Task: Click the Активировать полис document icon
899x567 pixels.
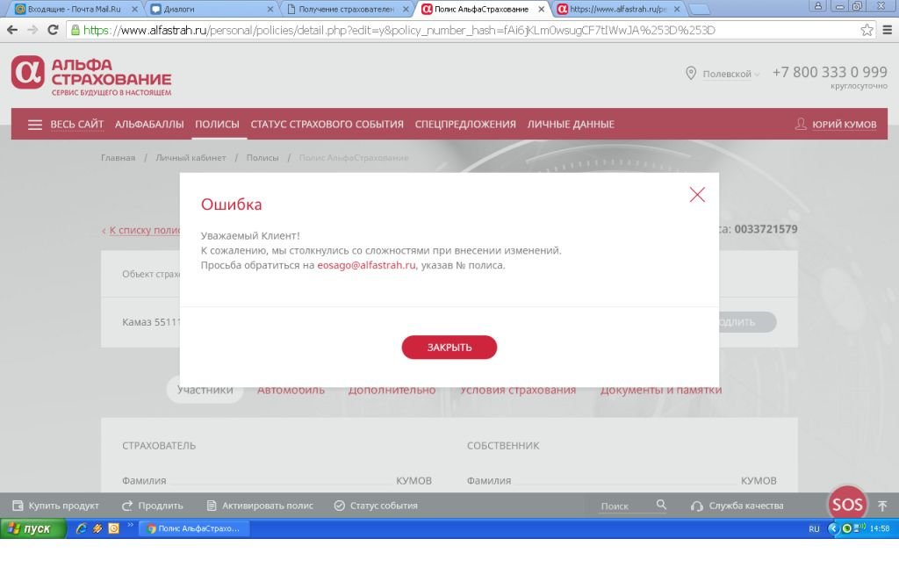Action: coord(212,506)
